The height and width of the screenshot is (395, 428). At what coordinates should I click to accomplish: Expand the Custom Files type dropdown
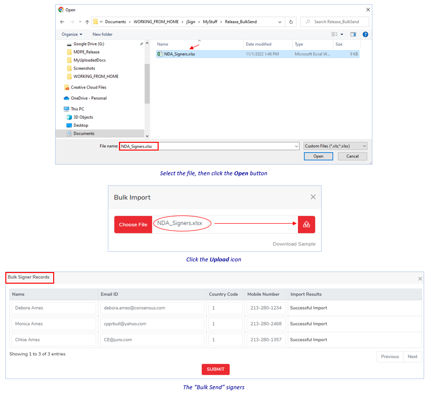coord(335,146)
